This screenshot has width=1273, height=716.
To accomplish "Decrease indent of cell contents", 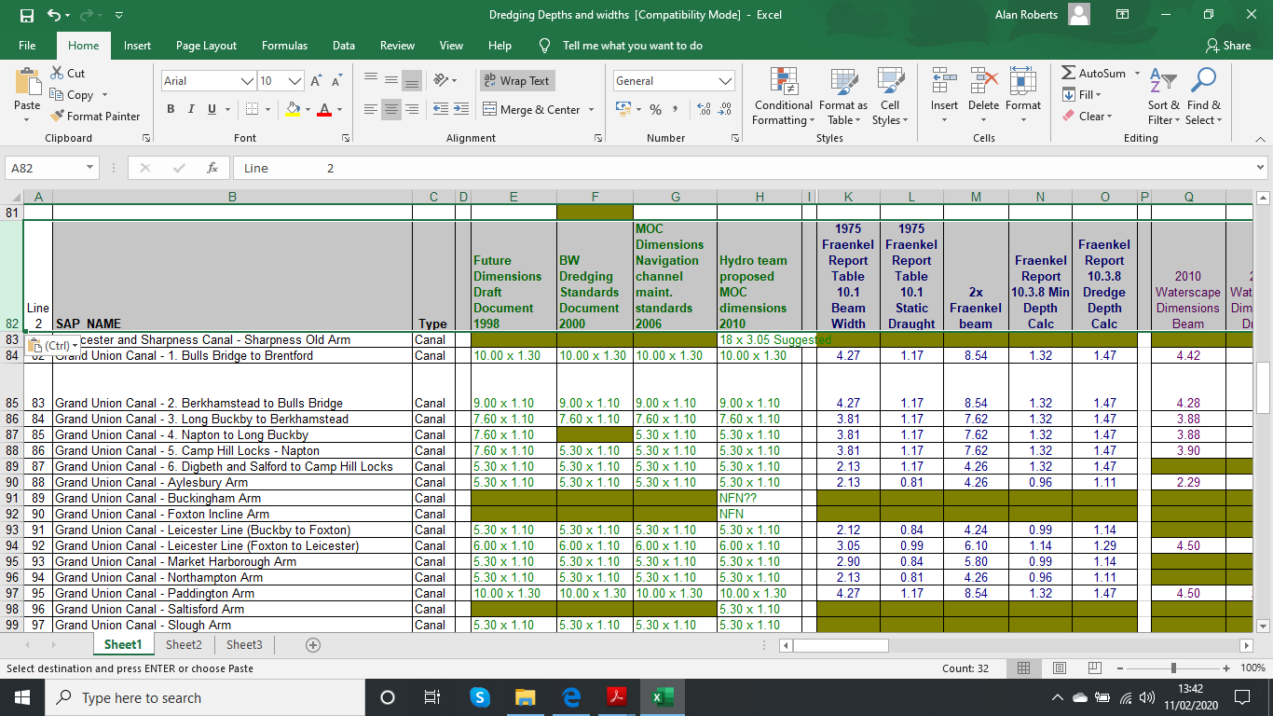I will tap(441, 109).
